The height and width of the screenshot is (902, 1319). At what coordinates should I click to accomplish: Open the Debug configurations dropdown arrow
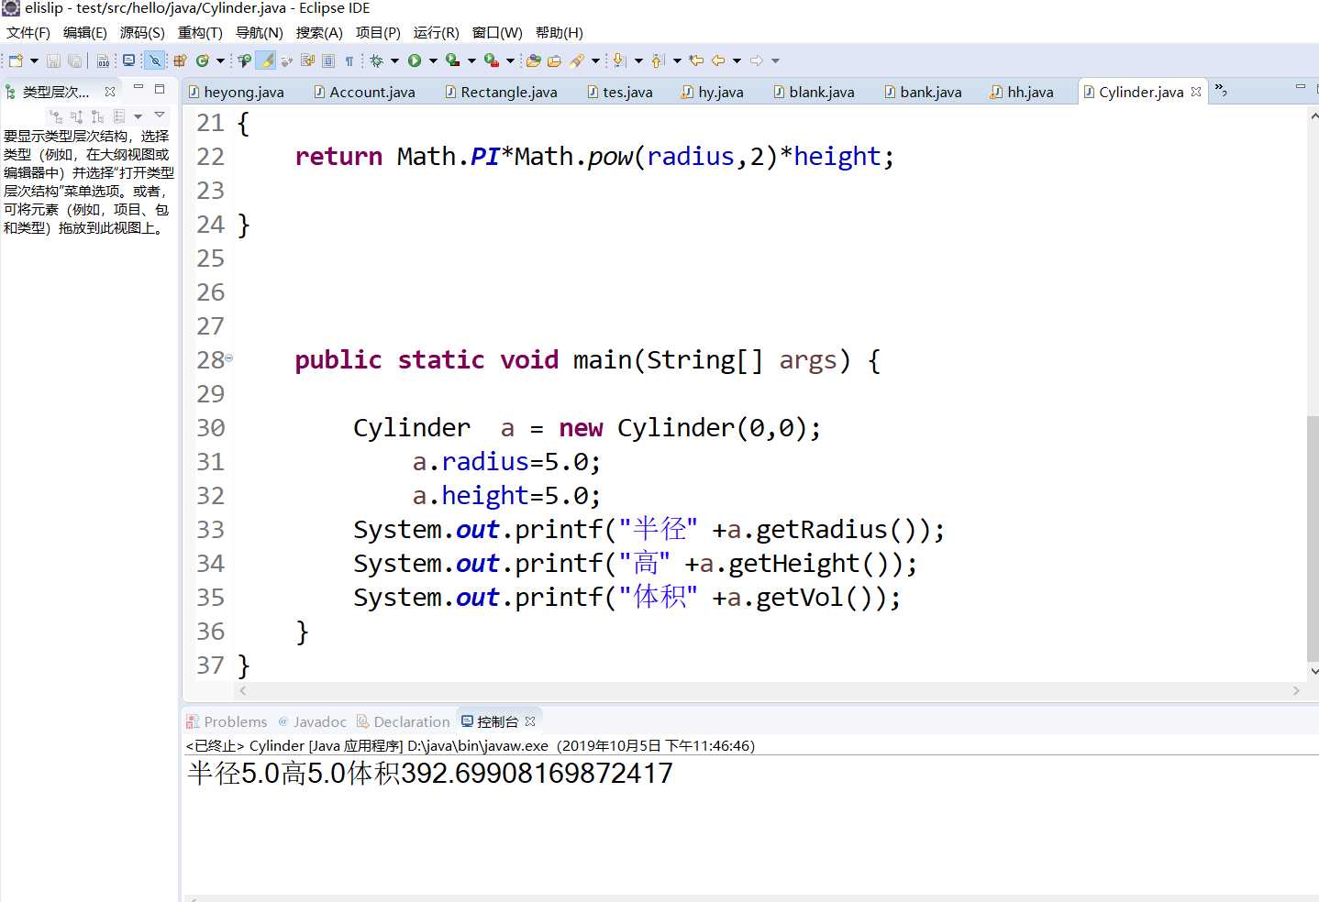tap(394, 60)
